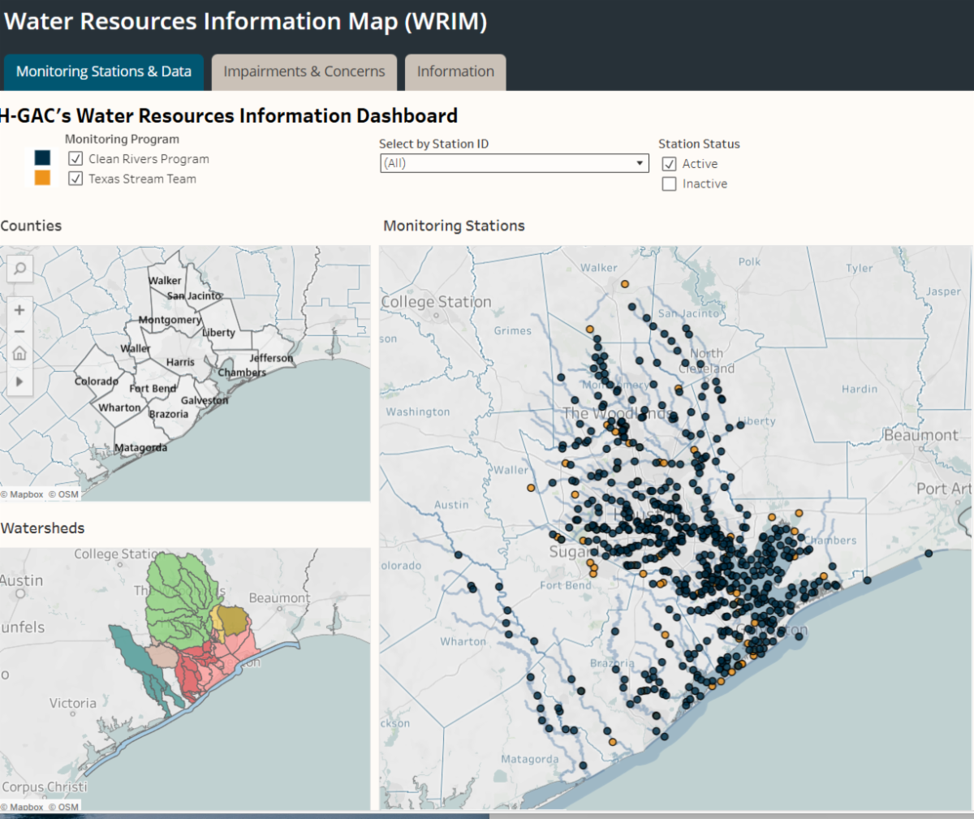The width and height of the screenshot is (974, 819).
Task: Select the Monitoring Stations & Data tab
Action: pyautogui.click(x=104, y=71)
